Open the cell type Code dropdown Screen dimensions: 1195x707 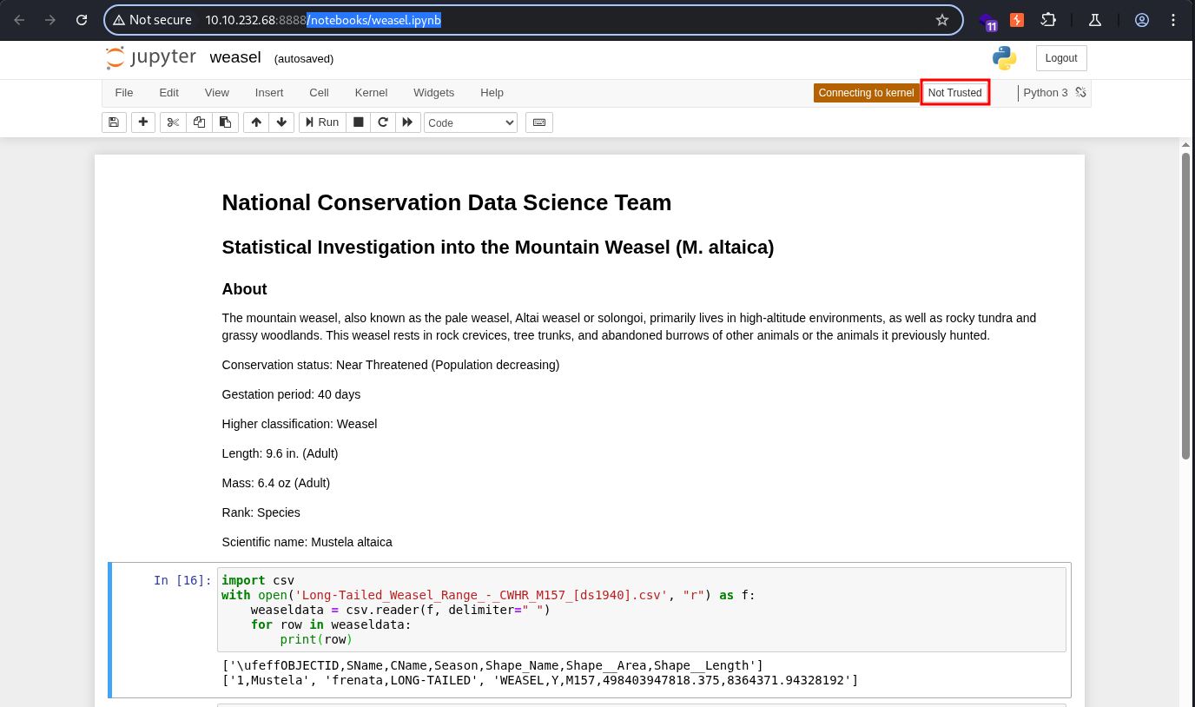pos(471,122)
